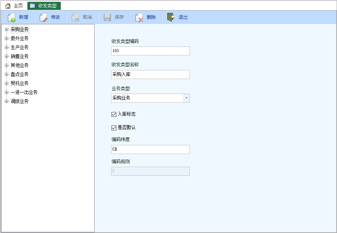
Task: Select the 收发类型 tab
Action: click(44, 6)
